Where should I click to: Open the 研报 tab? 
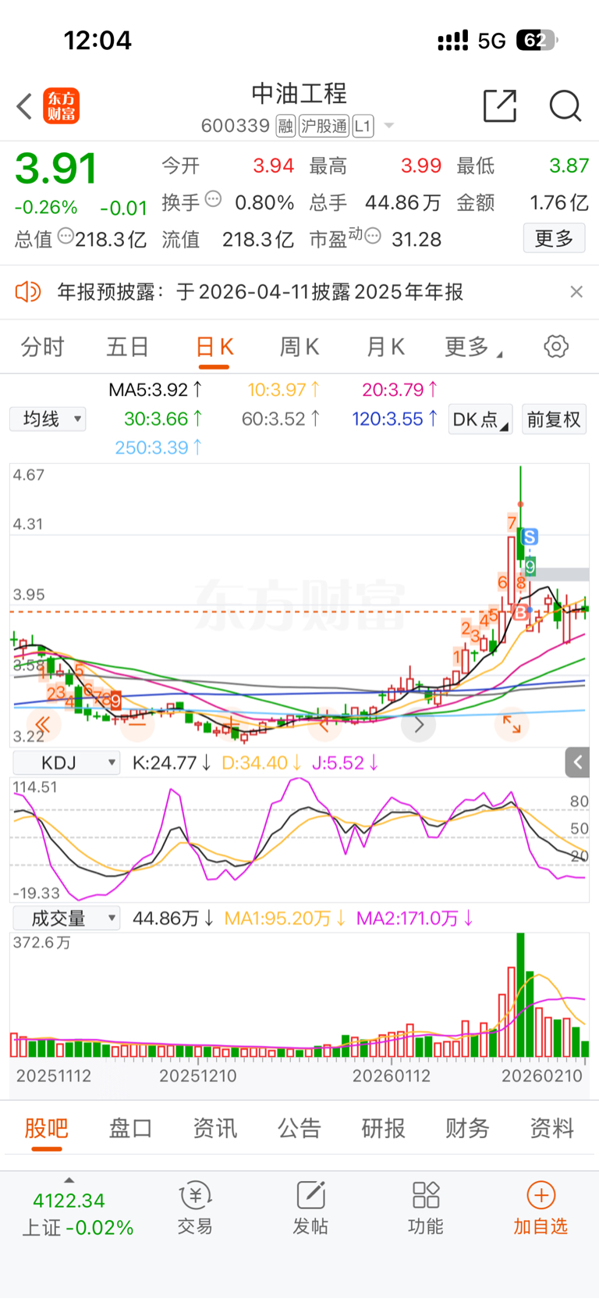coord(384,1128)
